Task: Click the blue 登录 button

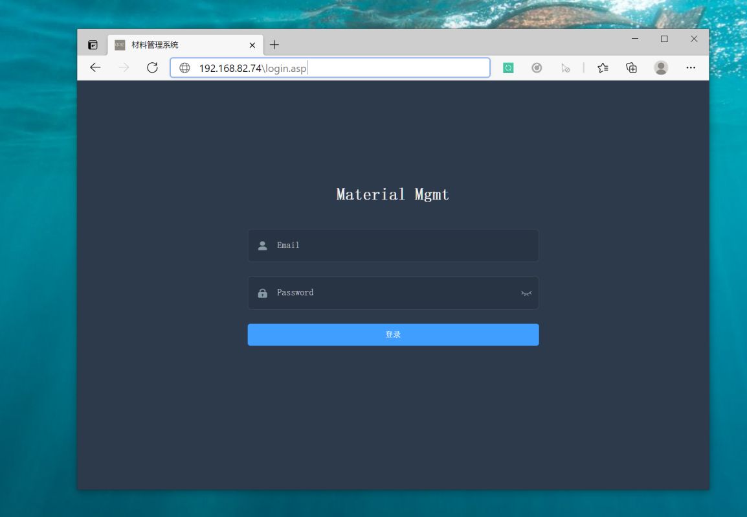Action: (x=393, y=335)
